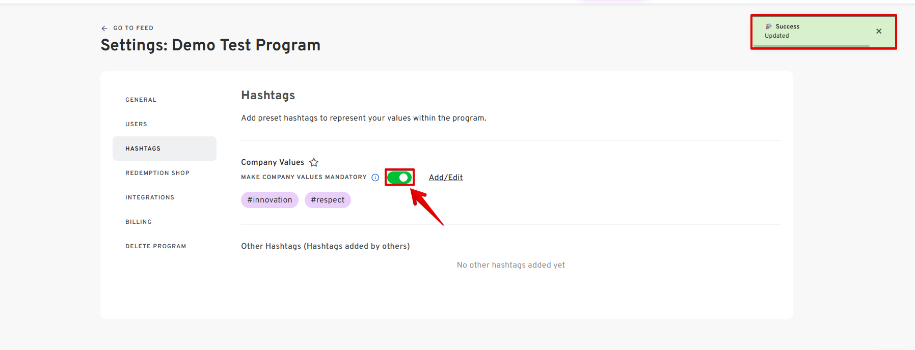Toggle Make Company Values Mandatory switch

click(x=399, y=178)
